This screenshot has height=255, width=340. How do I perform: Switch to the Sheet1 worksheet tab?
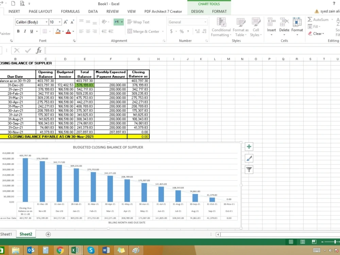[x=7, y=234]
